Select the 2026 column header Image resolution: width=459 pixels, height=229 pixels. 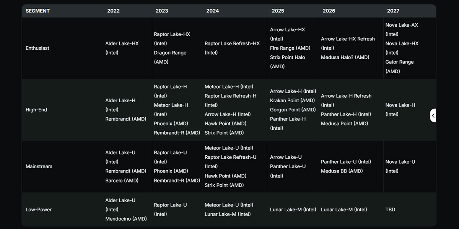[329, 11]
